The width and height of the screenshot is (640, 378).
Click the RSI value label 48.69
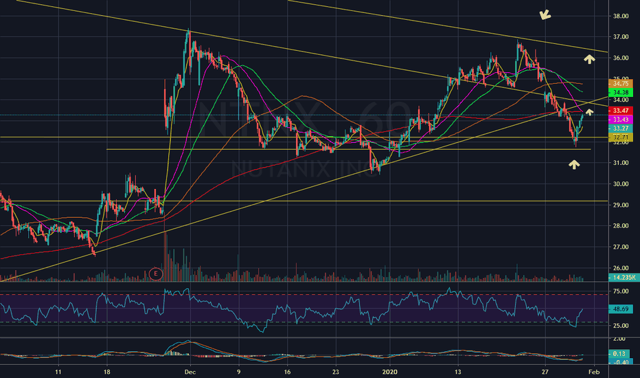tap(620, 309)
